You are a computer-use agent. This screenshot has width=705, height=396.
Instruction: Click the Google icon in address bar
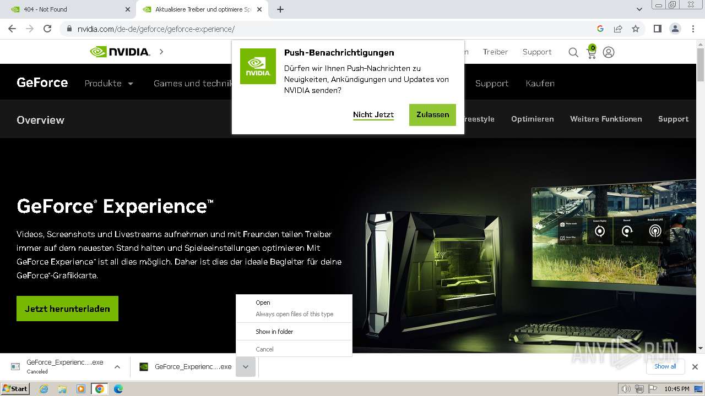[x=600, y=29]
